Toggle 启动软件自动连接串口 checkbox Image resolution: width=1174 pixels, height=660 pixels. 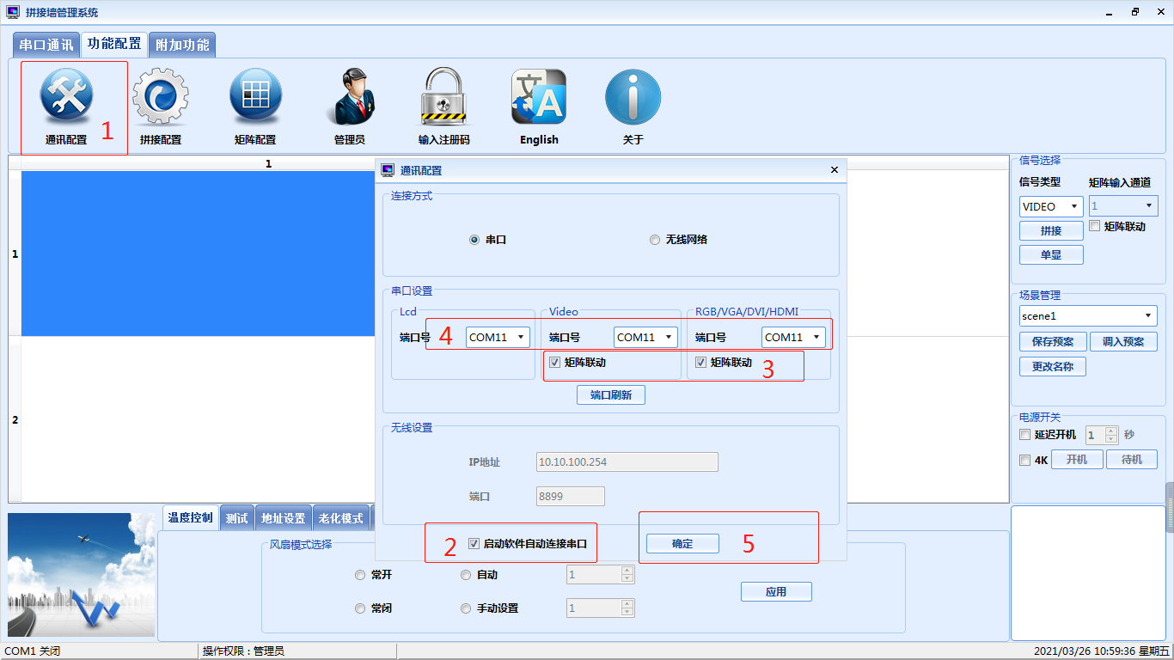(474, 543)
